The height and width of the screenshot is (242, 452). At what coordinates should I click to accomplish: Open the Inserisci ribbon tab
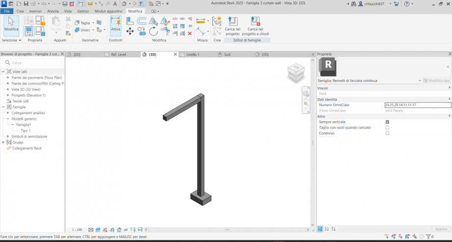coord(35,11)
